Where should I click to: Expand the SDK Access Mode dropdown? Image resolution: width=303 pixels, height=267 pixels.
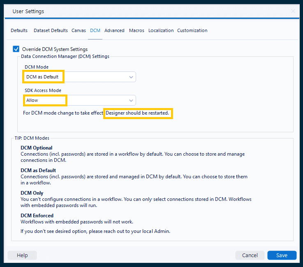(x=79, y=100)
